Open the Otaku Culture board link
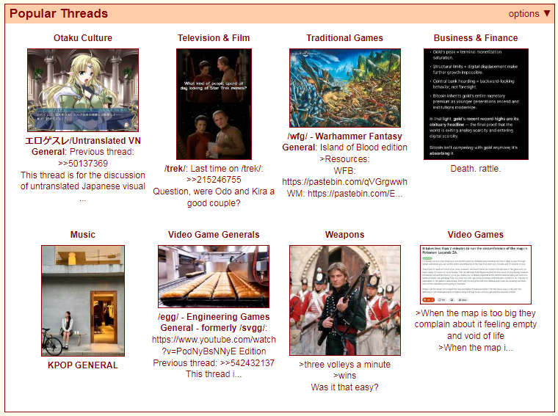558x416 pixels. [x=83, y=38]
